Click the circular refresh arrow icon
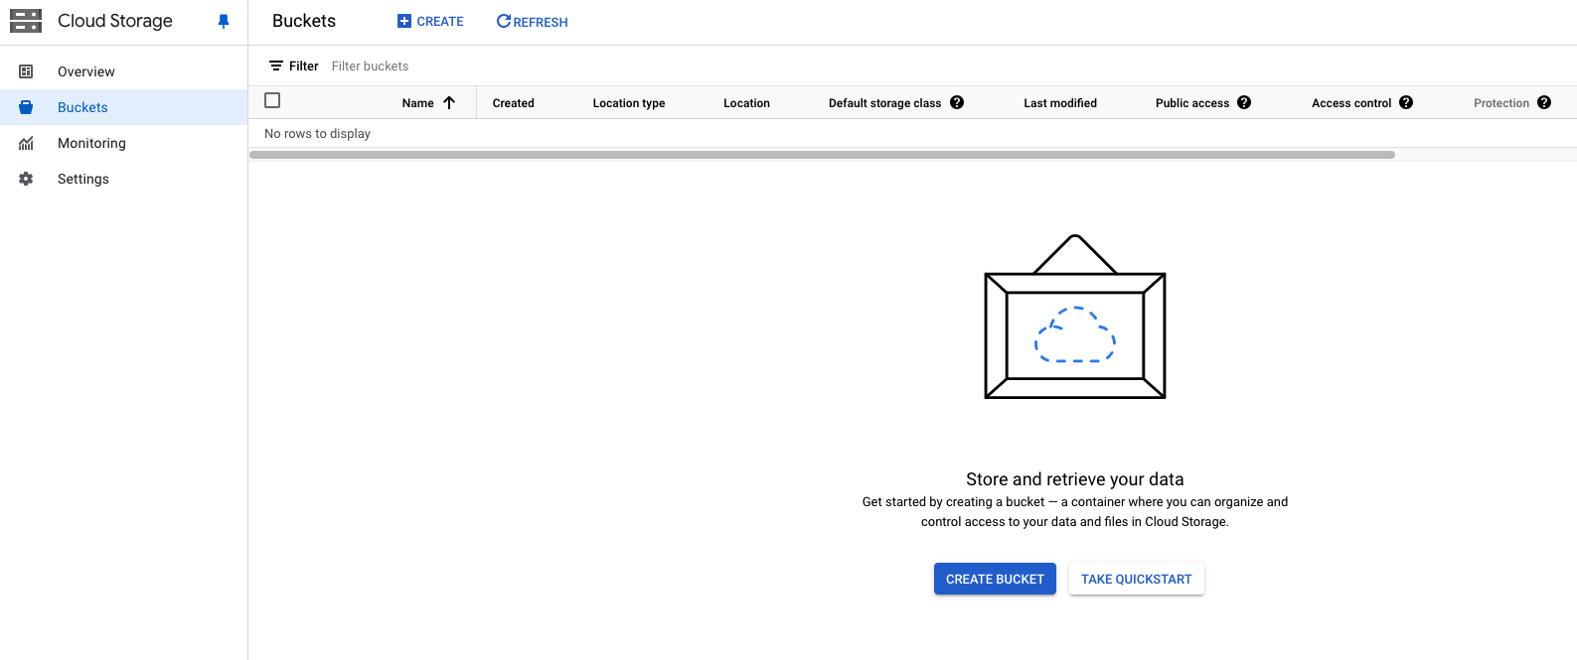 pos(504,21)
